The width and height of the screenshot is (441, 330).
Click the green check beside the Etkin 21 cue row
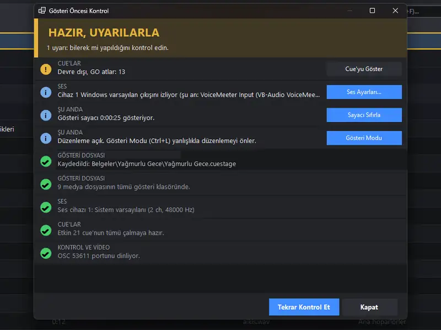46,230
